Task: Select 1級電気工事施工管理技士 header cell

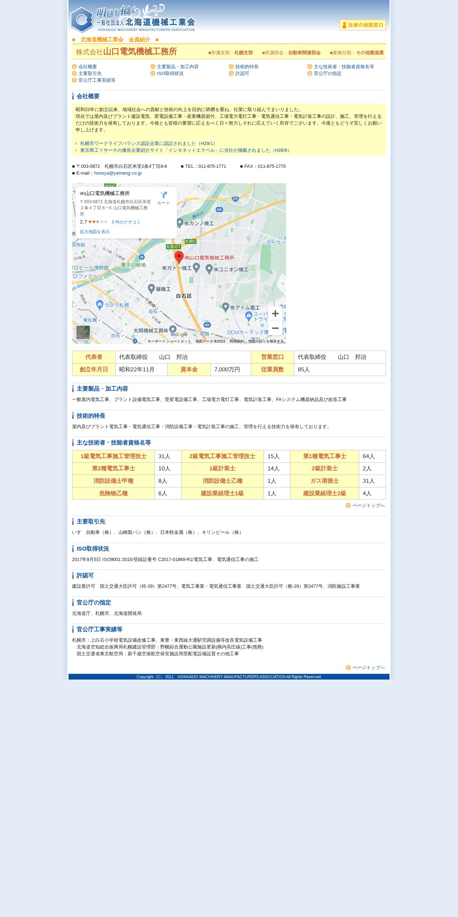Action: coord(113,456)
